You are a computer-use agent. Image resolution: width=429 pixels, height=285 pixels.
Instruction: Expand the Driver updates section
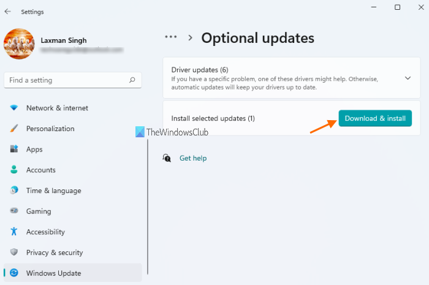408,78
